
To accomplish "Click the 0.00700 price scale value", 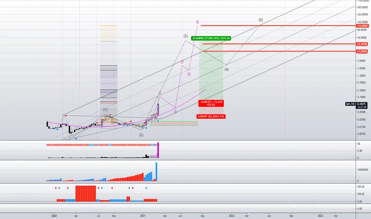I will point(361,134).
